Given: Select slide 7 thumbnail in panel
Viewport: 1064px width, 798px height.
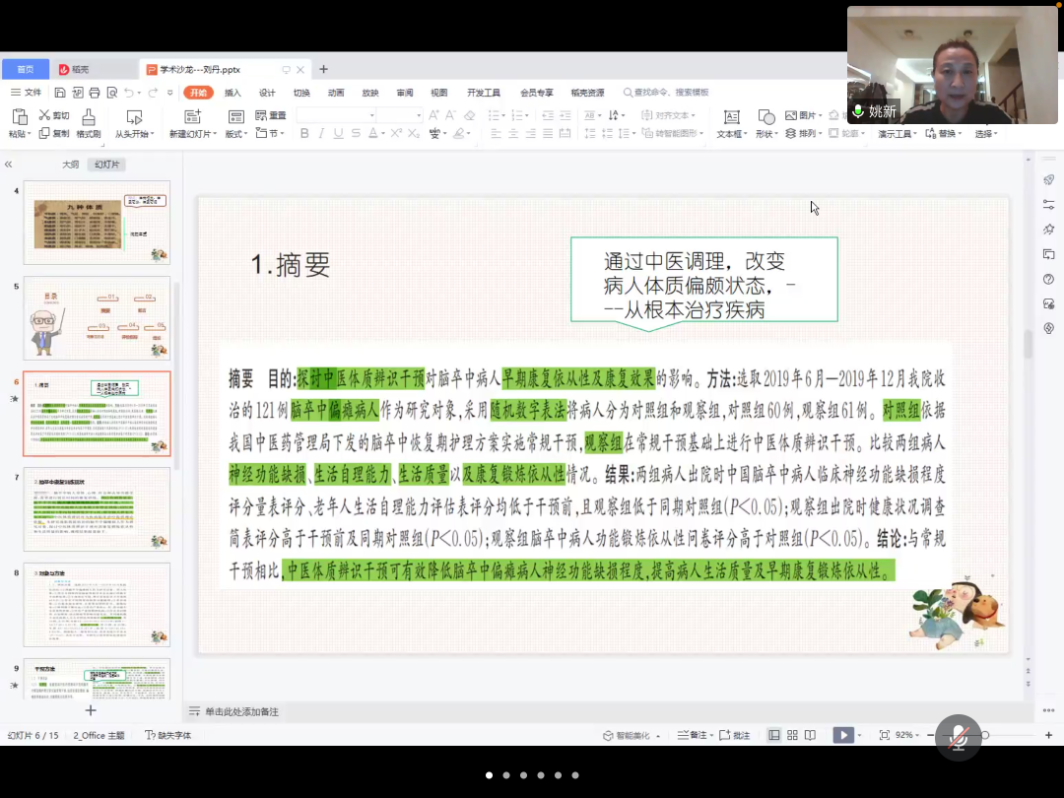Looking at the screenshot, I should (97, 509).
